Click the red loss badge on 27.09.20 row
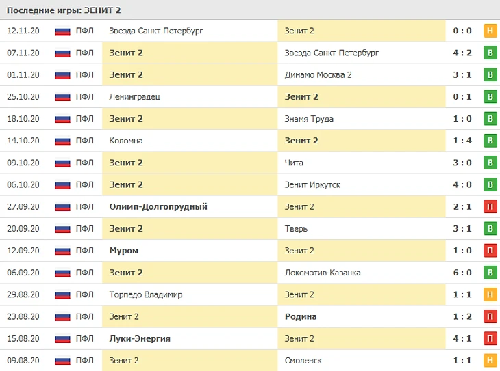 point(490,206)
